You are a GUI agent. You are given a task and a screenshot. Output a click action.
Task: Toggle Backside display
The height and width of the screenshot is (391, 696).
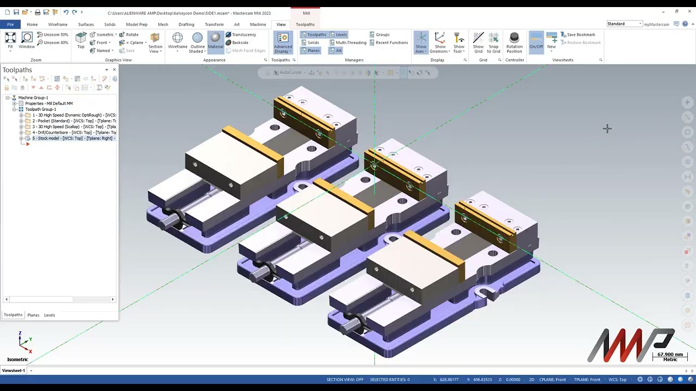[x=237, y=42]
